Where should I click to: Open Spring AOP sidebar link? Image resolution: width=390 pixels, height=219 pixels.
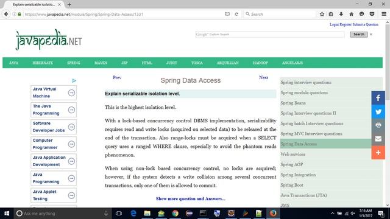click(291, 164)
